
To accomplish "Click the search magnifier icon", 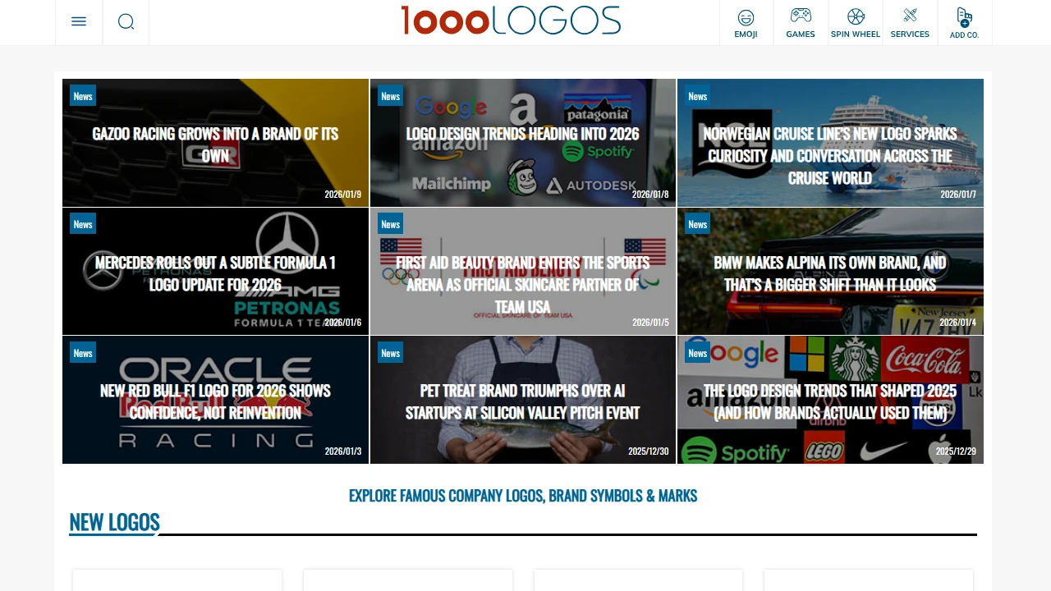I will [x=126, y=21].
